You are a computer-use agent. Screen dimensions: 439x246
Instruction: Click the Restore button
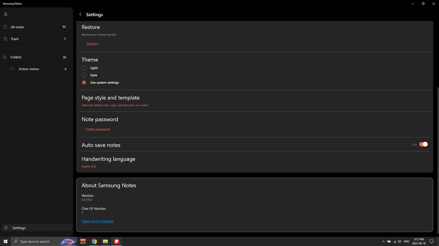(x=92, y=44)
